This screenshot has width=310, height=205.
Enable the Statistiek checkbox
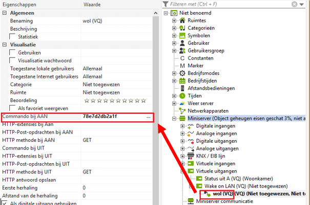tap(13, 37)
